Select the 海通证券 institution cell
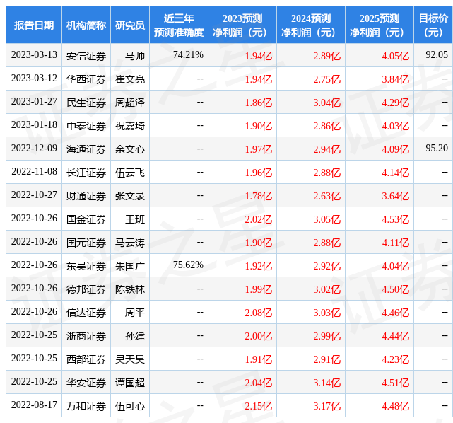 (x=86, y=149)
